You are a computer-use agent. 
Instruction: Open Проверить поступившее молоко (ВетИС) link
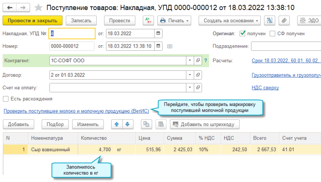pos(76,111)
